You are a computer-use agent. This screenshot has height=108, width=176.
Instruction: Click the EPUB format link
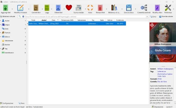pos(159,79)
